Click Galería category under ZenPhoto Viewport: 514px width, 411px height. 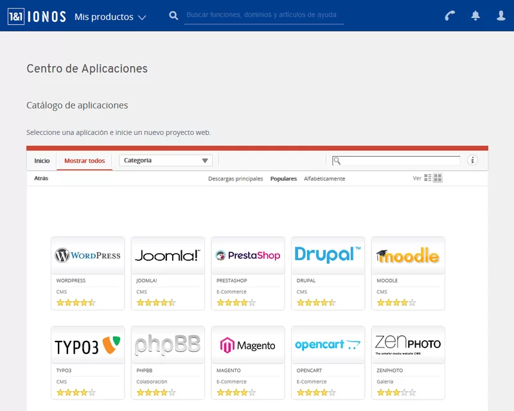[385, 381]
